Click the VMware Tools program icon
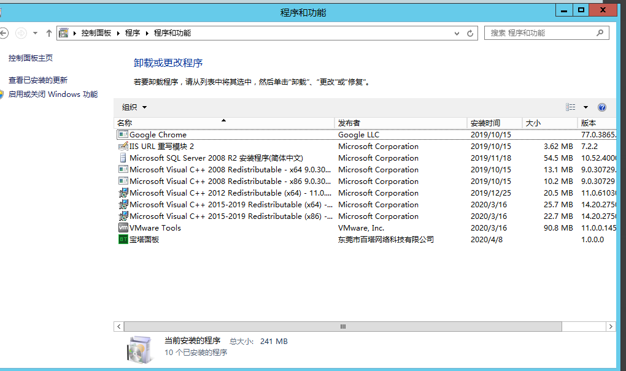This screenshot has width=626, height=371. [x=123, y=228]
